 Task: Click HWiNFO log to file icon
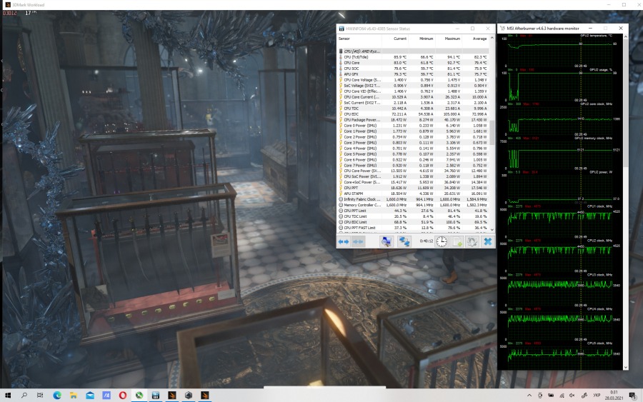457,242
